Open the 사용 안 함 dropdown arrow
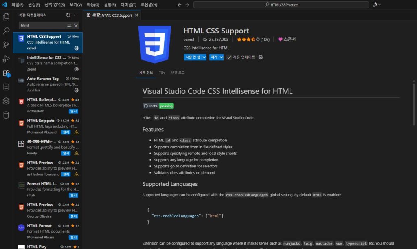The width and height of the screenshot is (417, 249). (204, 57)
